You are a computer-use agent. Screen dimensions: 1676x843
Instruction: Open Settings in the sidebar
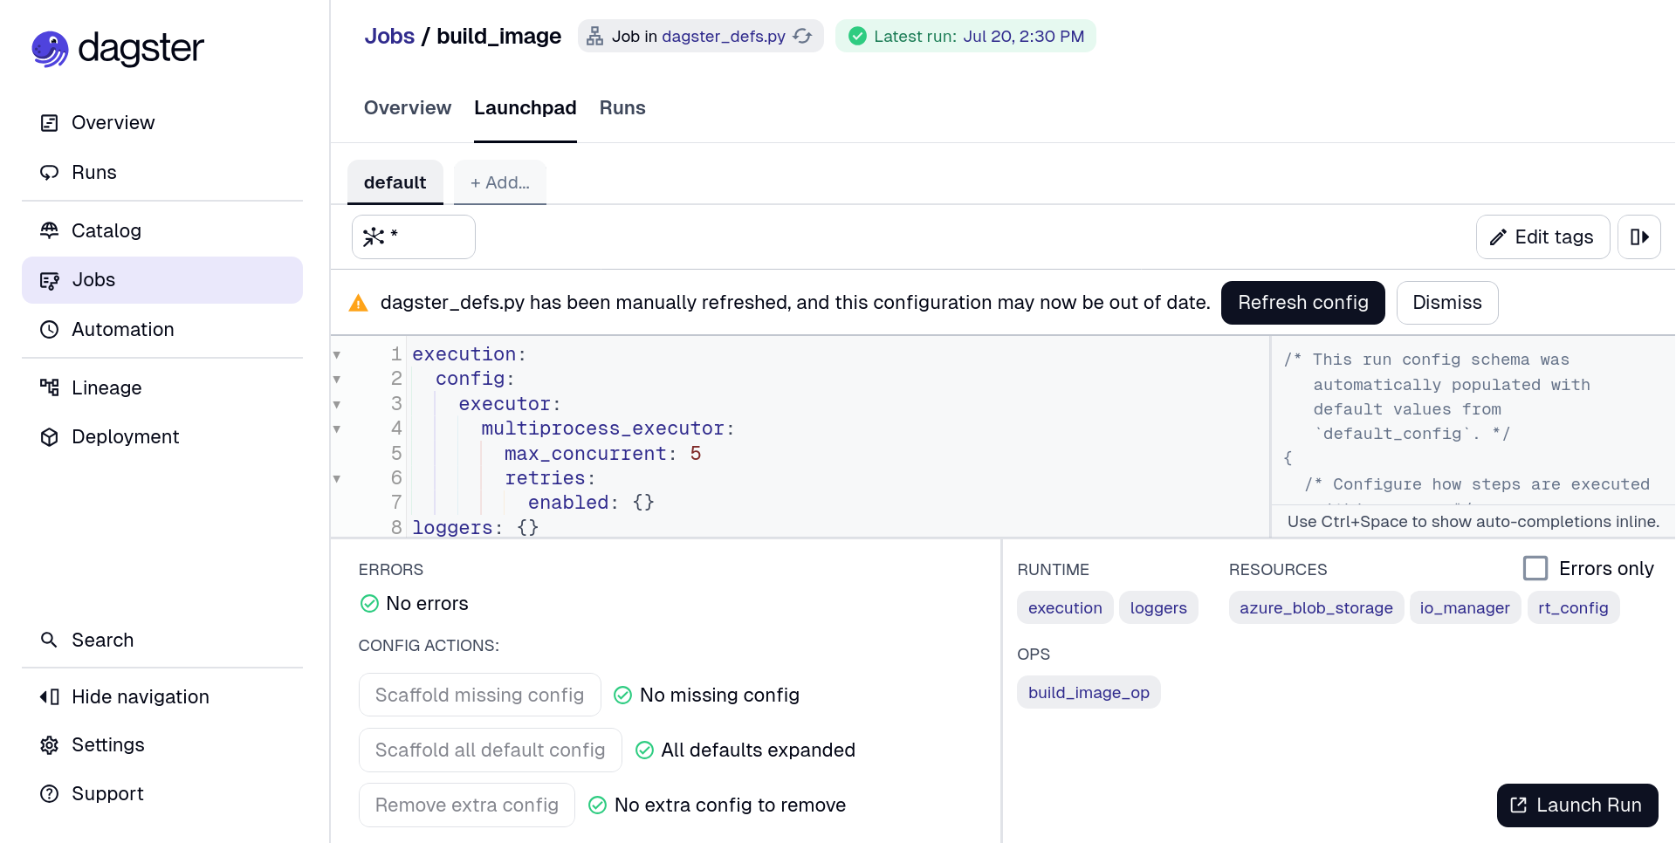click(162, 745)
